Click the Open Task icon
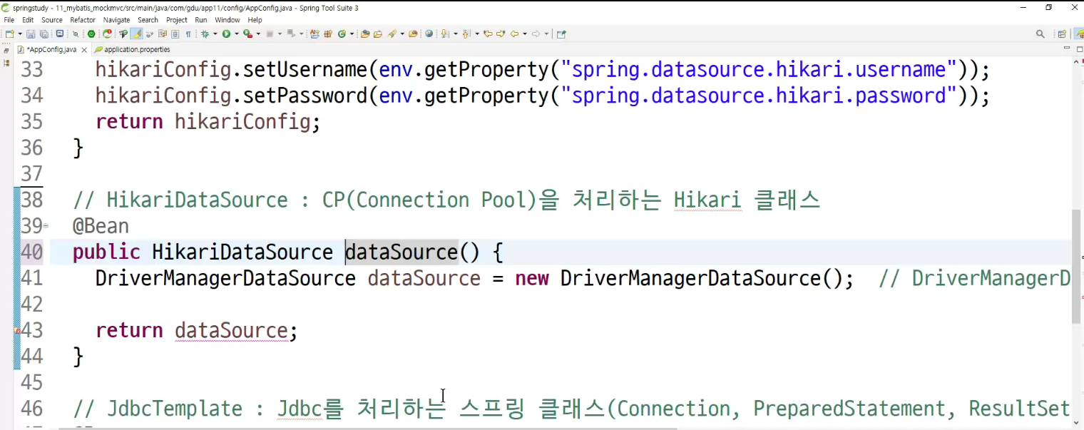 [x=378, y=34]
